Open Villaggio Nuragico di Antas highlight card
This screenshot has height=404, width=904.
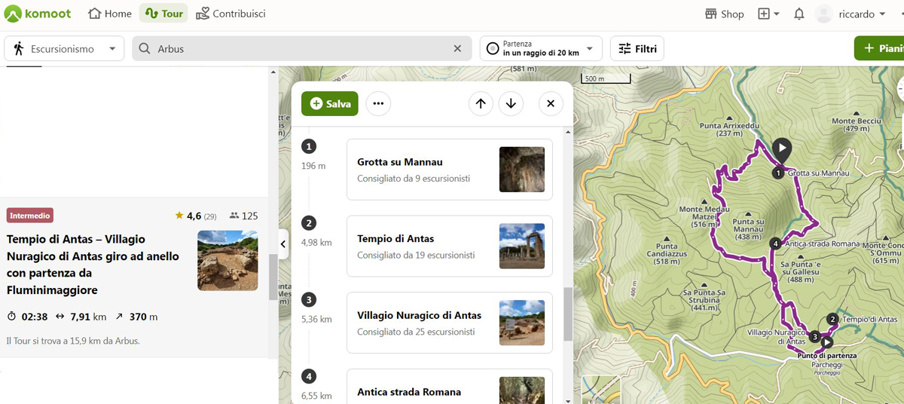tap(450, 323)
